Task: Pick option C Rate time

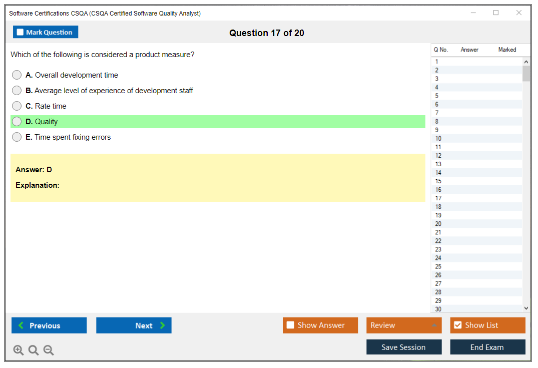Action: 17,106
